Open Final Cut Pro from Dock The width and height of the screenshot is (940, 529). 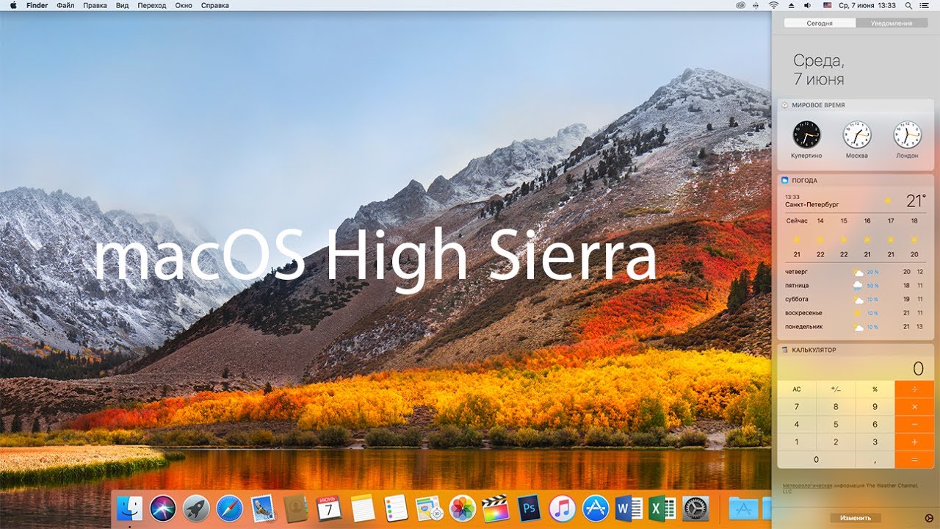(x=495, y=508)
